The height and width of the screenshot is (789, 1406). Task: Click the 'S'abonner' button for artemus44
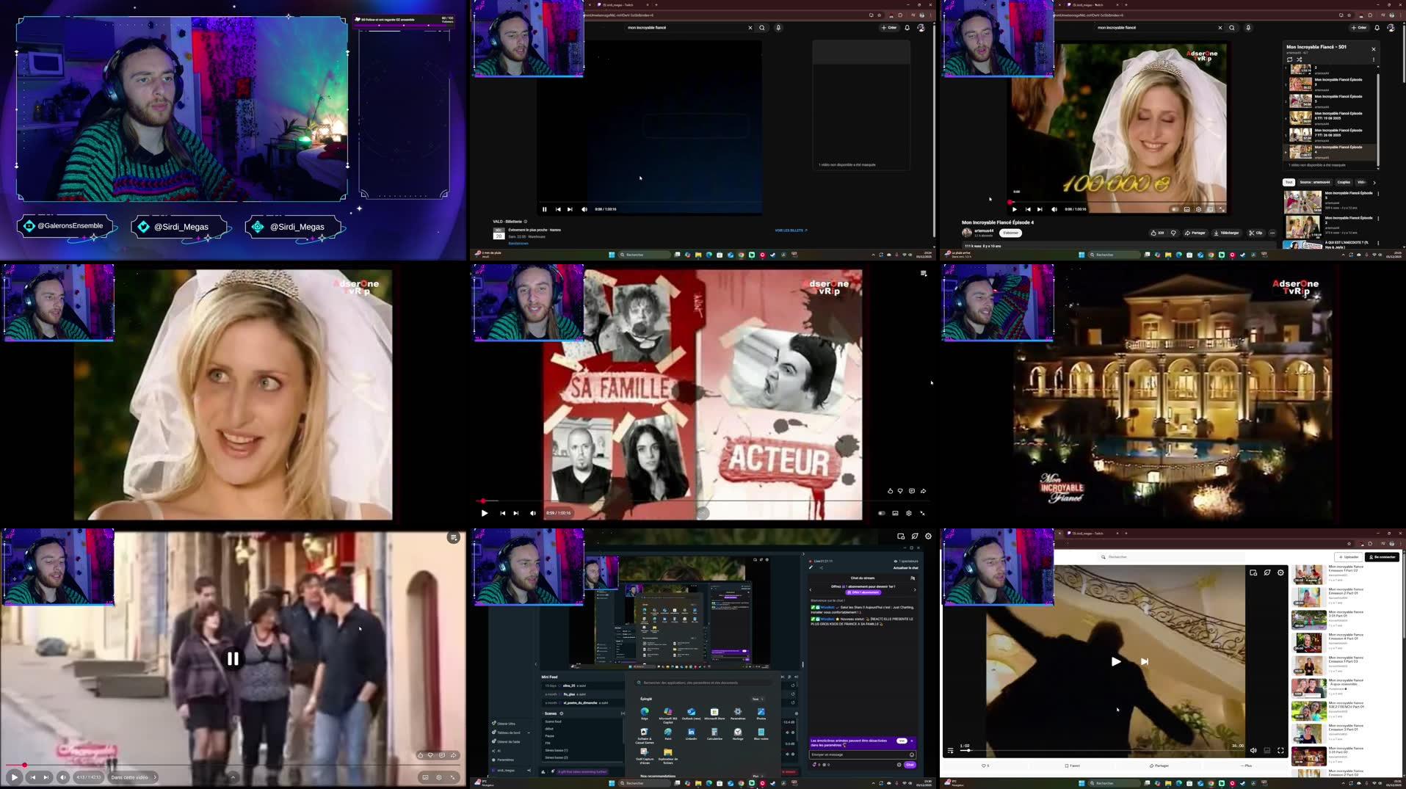[x=1010, y=233]
